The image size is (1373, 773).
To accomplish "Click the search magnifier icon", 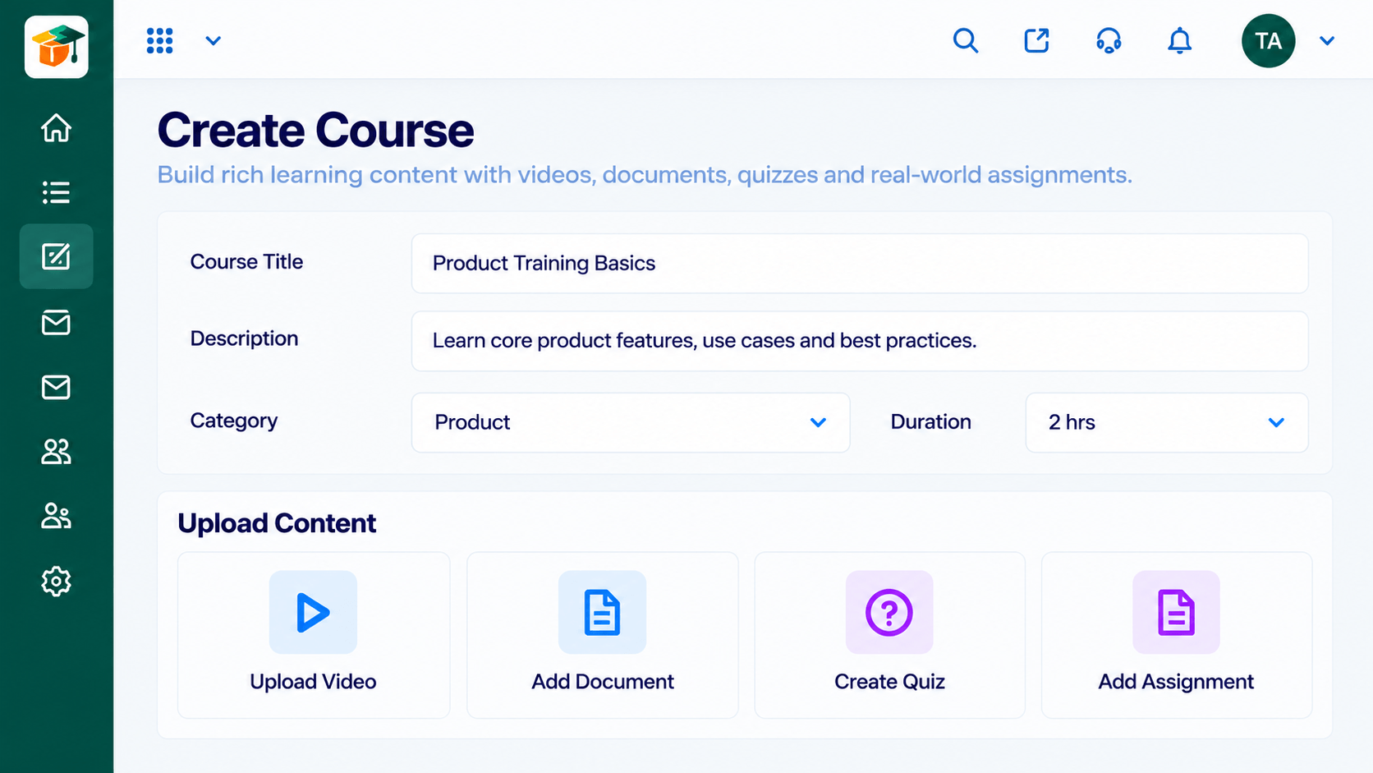I will tap(966, 40).
